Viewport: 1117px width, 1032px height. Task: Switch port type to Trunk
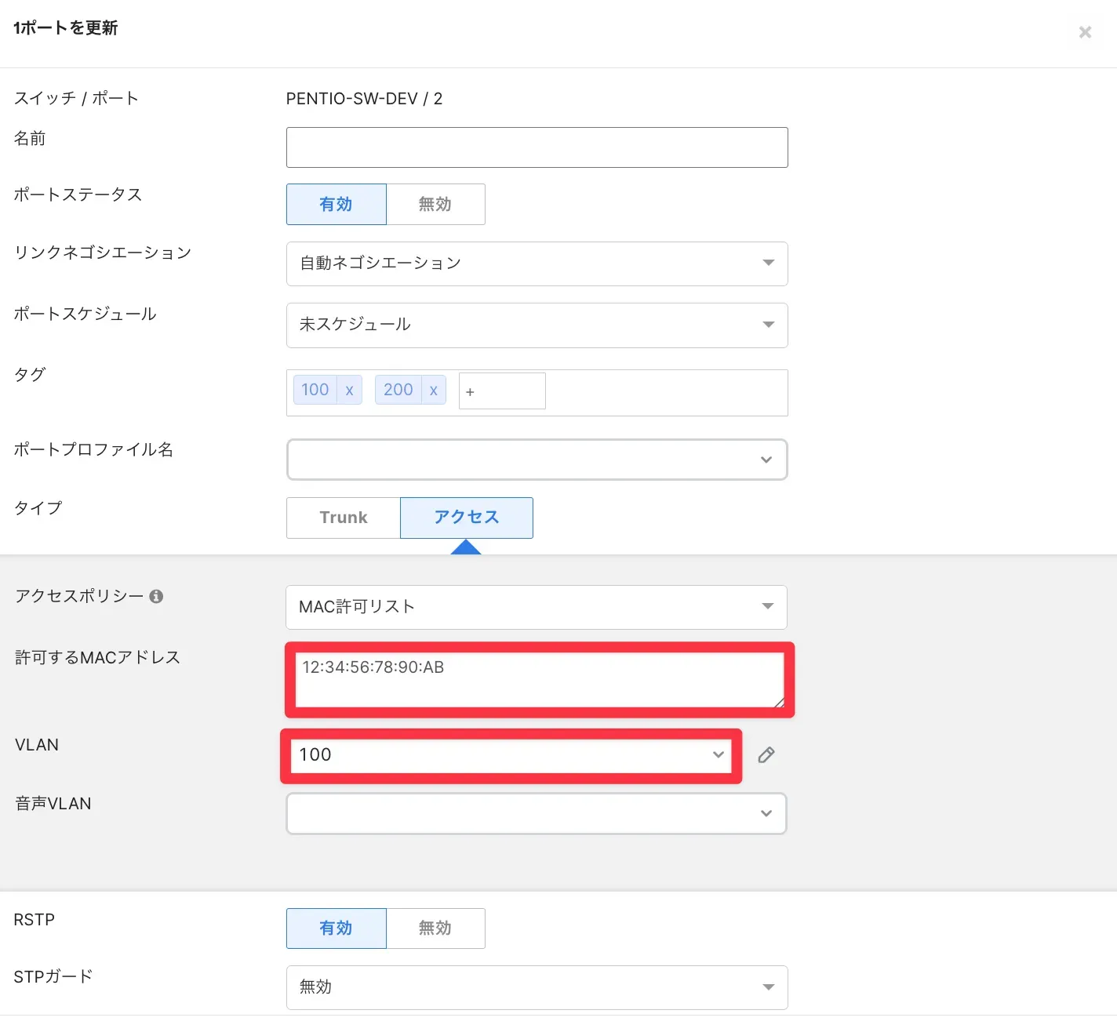tap(344, 518)
